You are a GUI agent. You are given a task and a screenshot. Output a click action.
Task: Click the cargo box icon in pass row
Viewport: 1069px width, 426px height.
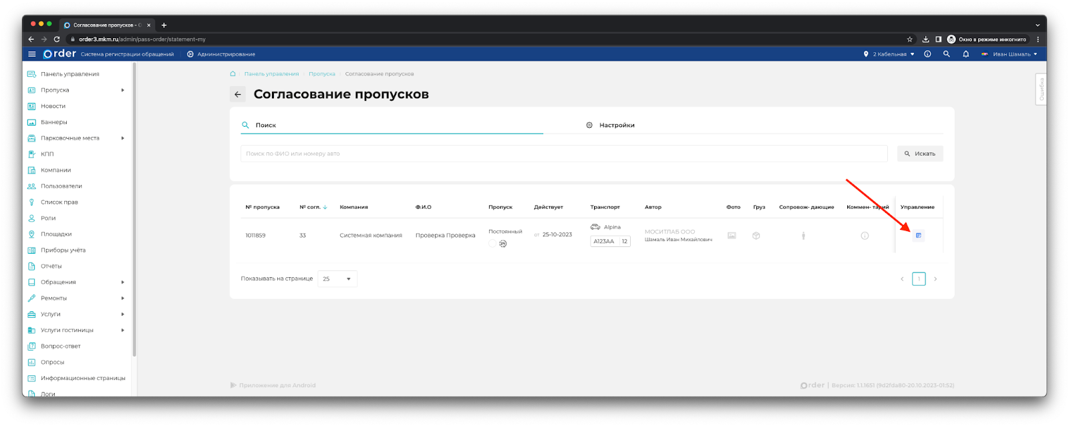click(756, 236)
